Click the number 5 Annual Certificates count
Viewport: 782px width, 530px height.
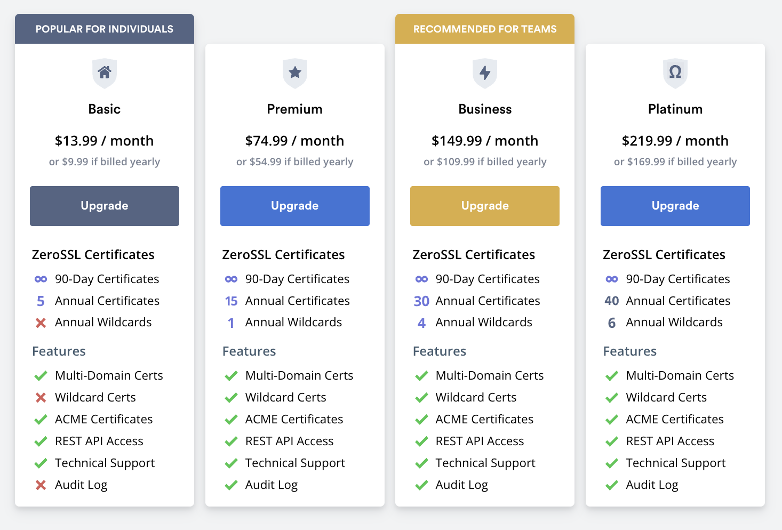[x=41, y=301]
